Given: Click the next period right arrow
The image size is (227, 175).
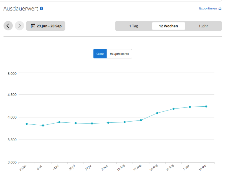Looking at the screenshot, I should click(x=20, y=26).
